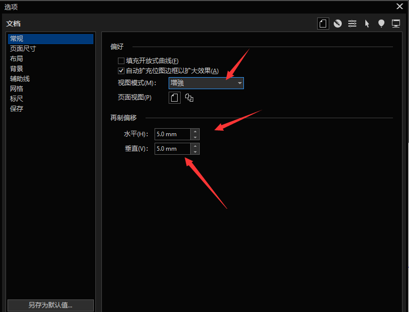Screen dimensions: 409x312
Task: Click the 水平 offset input field
Action: [x=173, y=134]
